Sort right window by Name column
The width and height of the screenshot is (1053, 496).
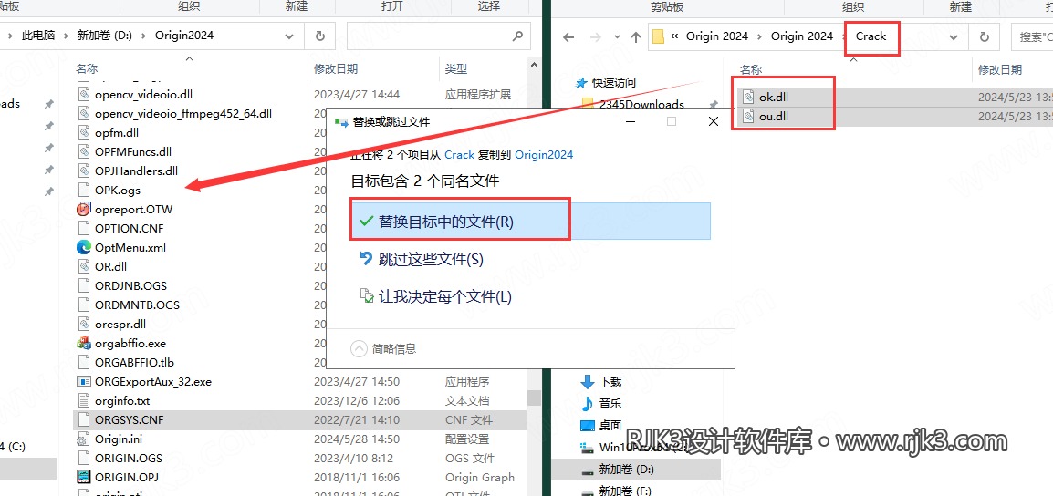752,69
